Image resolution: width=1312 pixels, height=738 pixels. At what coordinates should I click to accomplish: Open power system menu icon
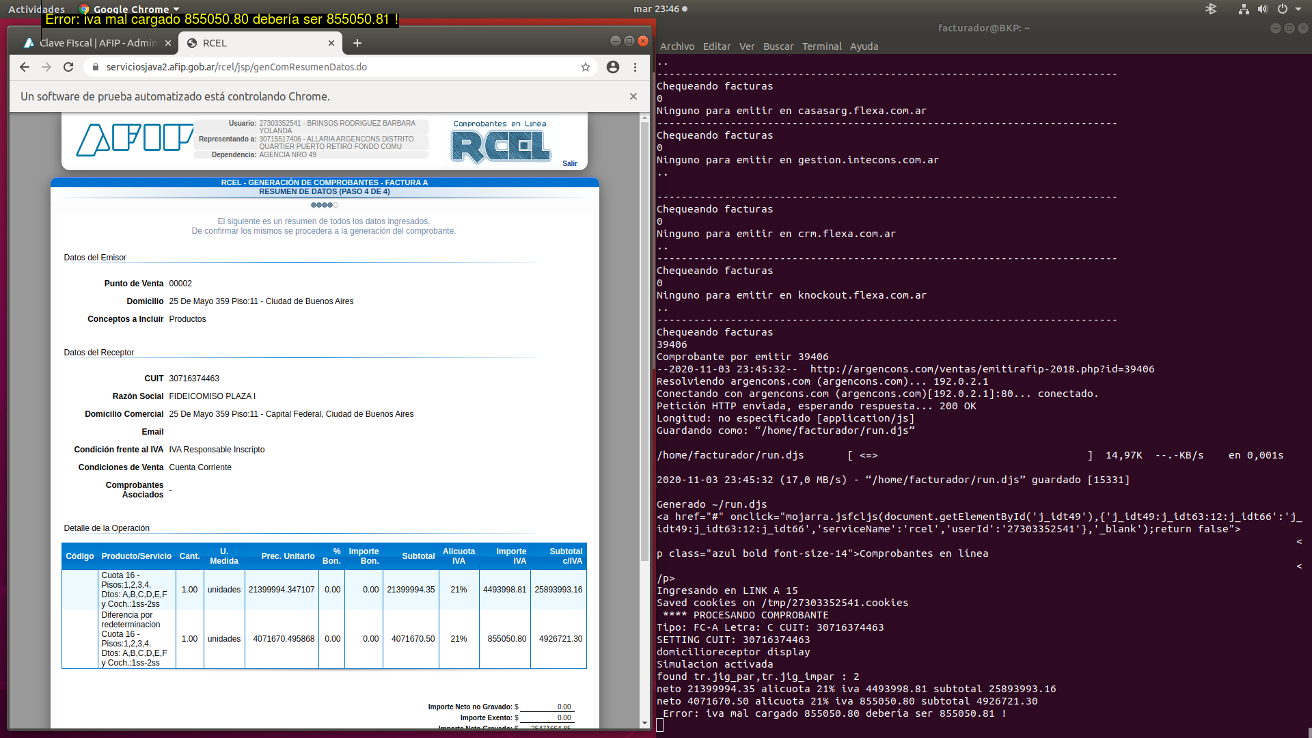coord(1283,9)
